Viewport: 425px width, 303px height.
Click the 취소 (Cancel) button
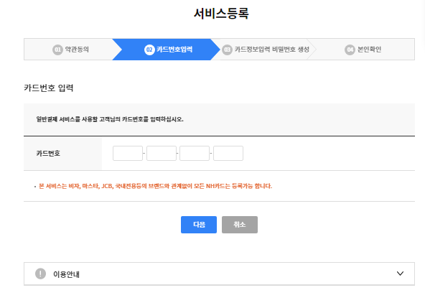240,225
